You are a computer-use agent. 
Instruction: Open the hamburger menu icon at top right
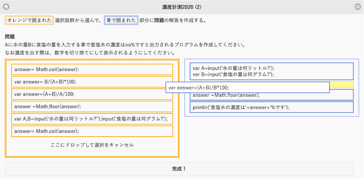[x=357, y=7]
